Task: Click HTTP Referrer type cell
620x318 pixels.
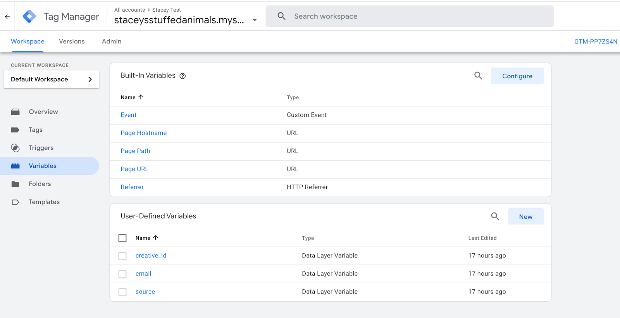Action: [x=307, y=187]
